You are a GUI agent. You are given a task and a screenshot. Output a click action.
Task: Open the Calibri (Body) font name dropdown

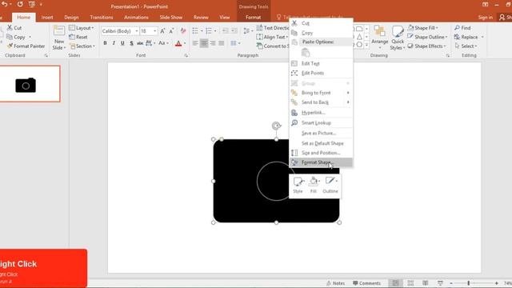coord(137,31)
